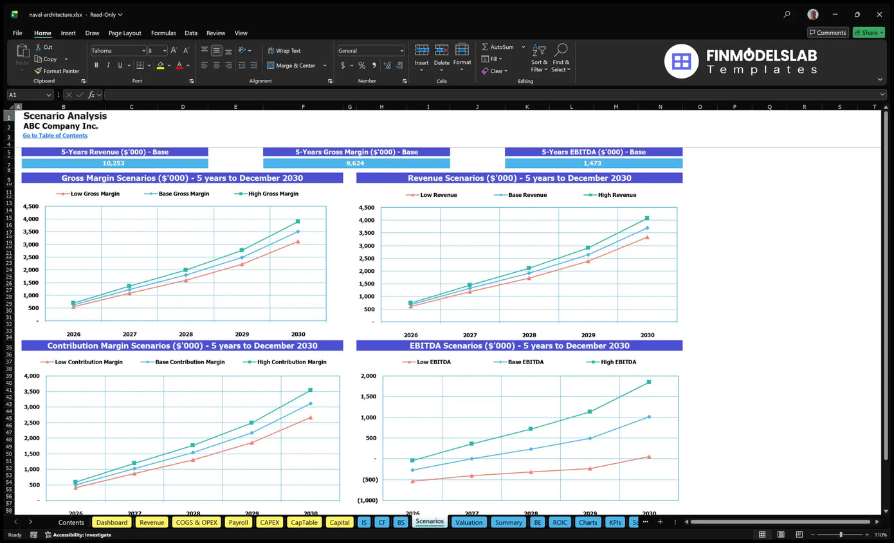This screenshot has height=543, width=894.
Task: Increase decimal places
Action: (387, 65)
